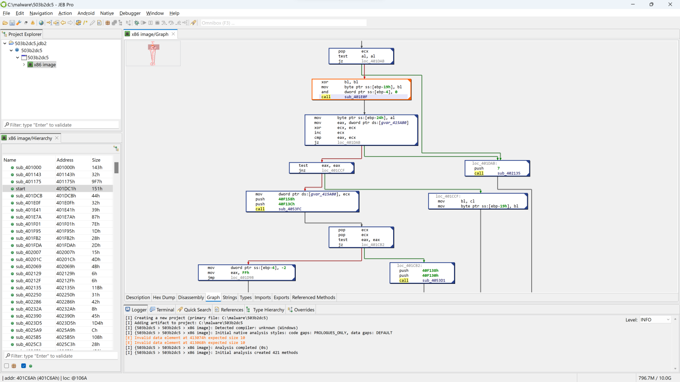
Task: Switch to the Hex Dump tab
Action: (164, 297)
